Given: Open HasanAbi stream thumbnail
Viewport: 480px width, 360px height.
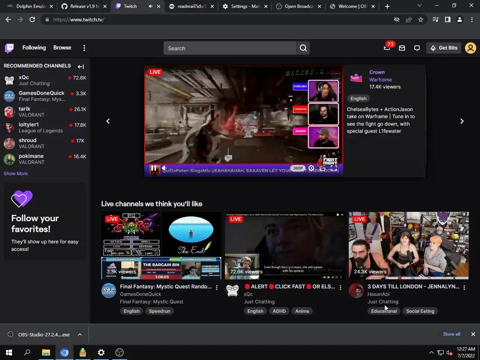Looking at the screenshot, I should [x=409, y=246].
